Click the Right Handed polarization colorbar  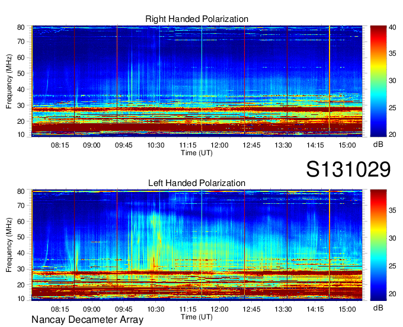(x=378, y=81)
